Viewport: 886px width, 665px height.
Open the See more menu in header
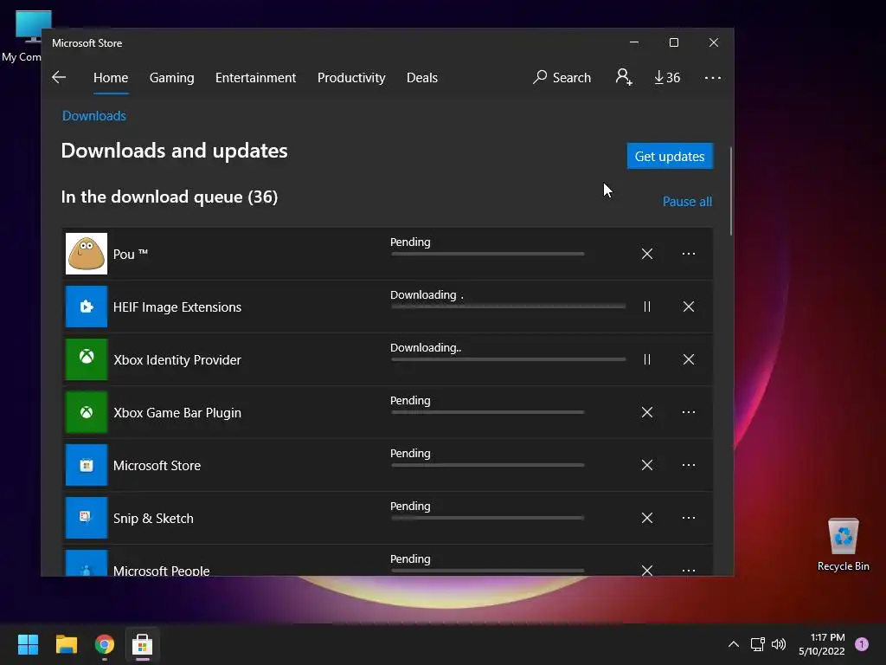click(x=713, y=77)
